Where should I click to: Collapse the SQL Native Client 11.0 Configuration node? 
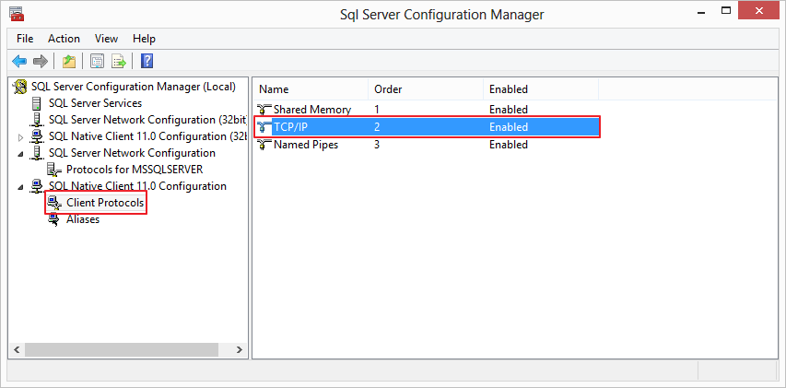[x=21, y=187]
